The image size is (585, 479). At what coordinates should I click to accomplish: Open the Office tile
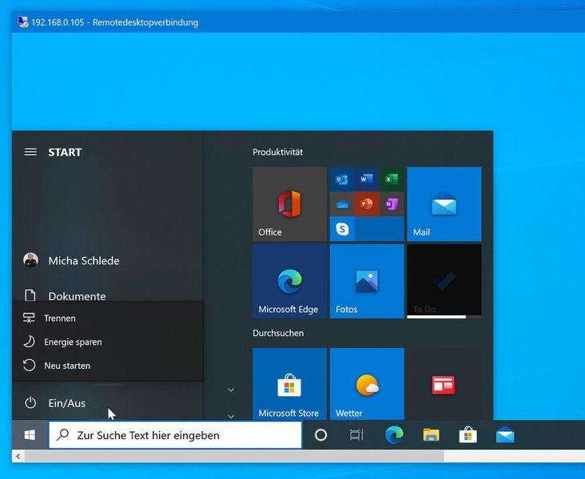point(289,204)
